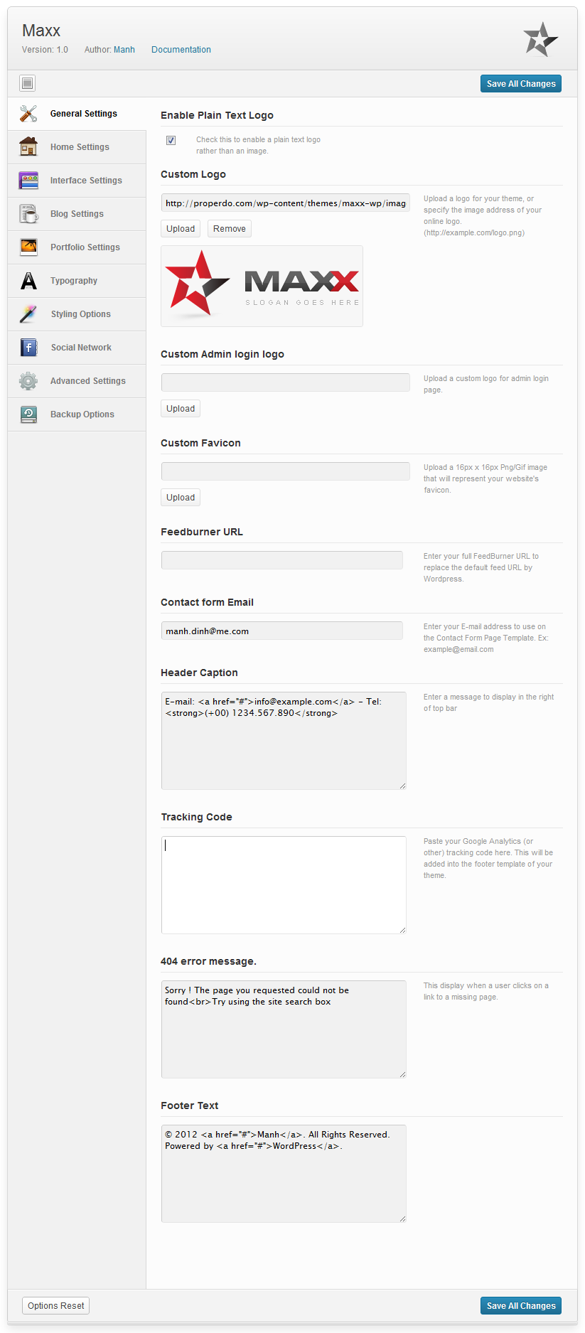Screen dimensions: 585x1333
Task: Click top Save All Changes button
Action: [x=521, y=84]
